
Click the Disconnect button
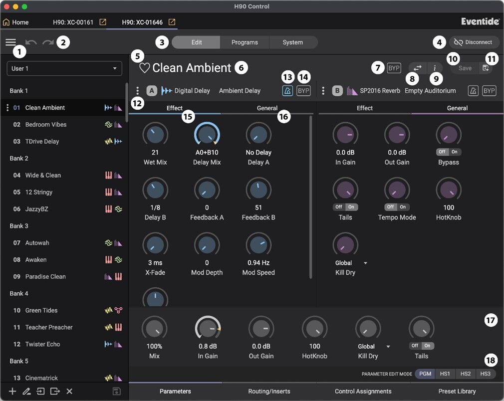474,42
